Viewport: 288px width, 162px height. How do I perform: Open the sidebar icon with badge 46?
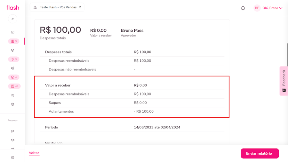click(x=14, y=86)
